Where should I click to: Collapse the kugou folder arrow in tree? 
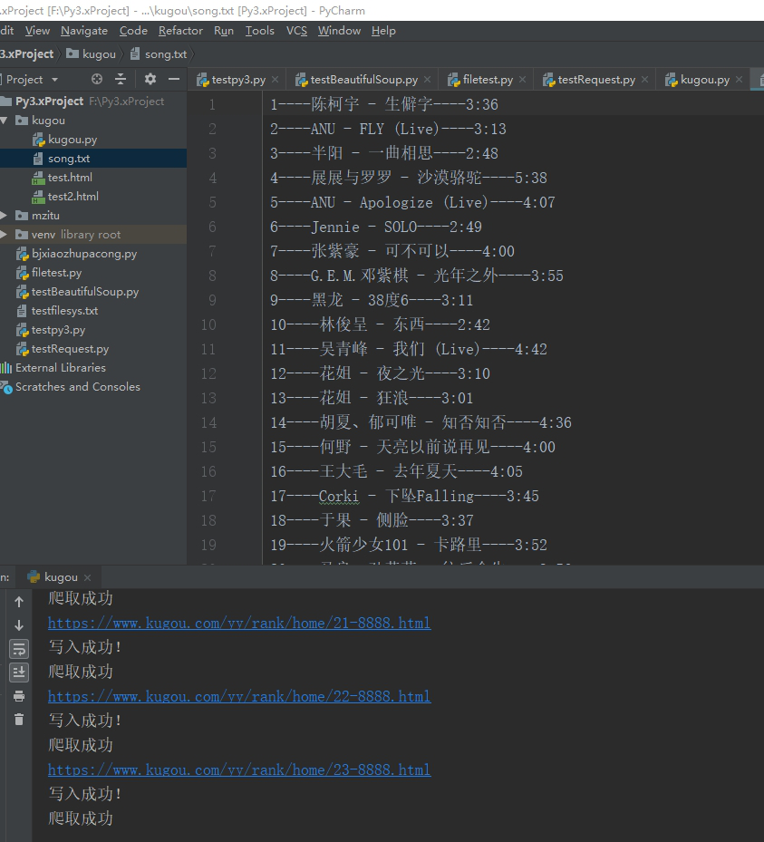pyautogui.click(x=5, y=121)
